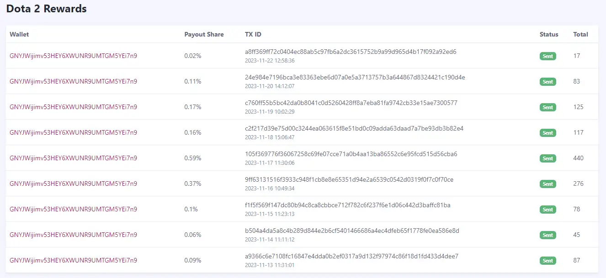
Task: Click total value 440
Action: (x=579, y=158)
